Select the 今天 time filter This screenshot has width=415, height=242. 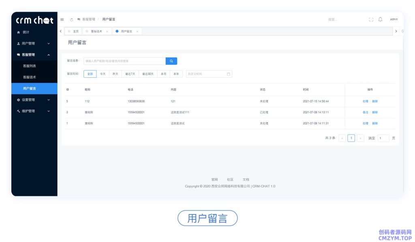[102, 74]
